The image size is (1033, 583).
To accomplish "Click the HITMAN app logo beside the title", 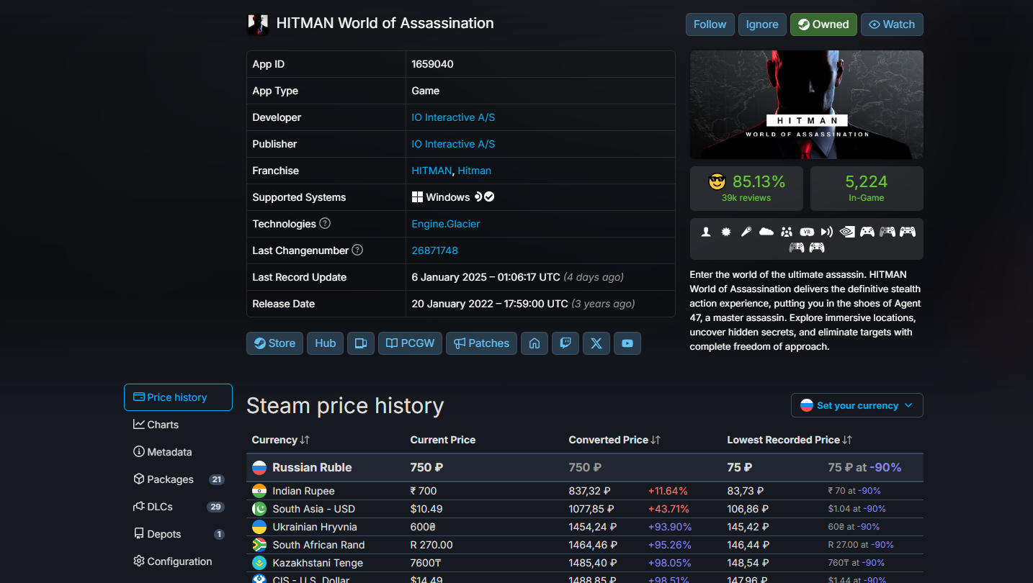I will click(x=258, y=24).
